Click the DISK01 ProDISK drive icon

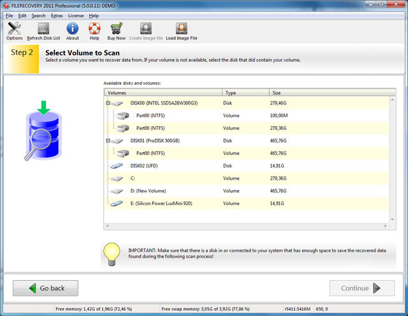(117, 141)
